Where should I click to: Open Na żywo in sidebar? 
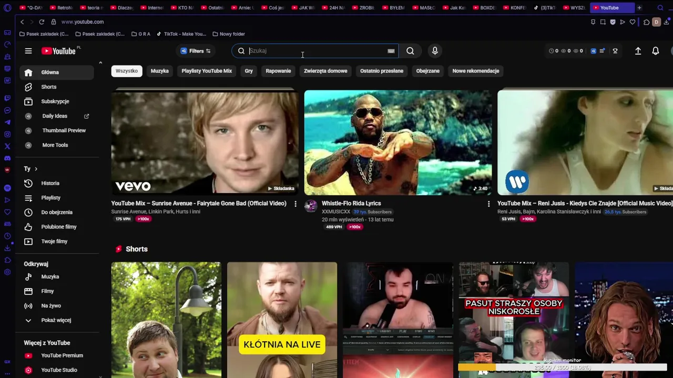[x=57, y=306]
